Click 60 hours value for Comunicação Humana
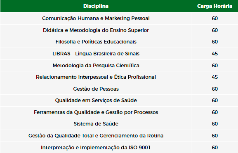The width and height of the screenshot is (238, 153). click(x=214, y=18)
